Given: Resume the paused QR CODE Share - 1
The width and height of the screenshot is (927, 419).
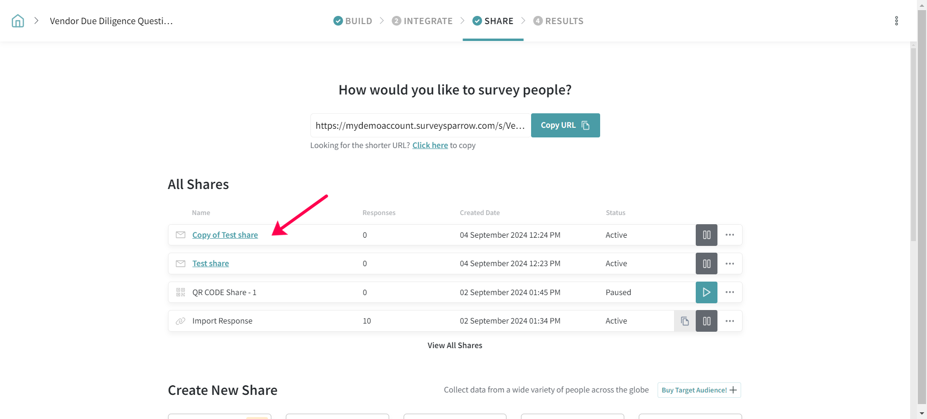Looking at the screenshot, I should (x=706, y=292).
